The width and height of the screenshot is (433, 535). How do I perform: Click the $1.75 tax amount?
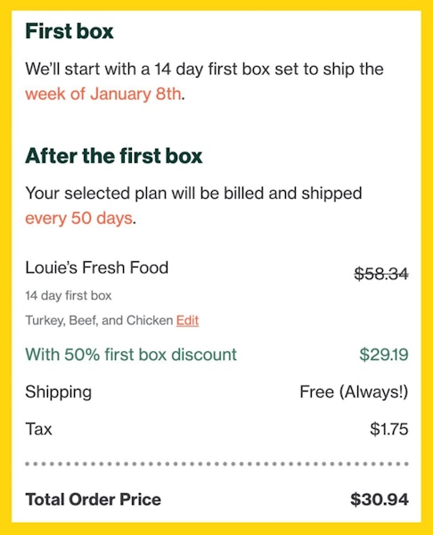(x=389, y=429)
